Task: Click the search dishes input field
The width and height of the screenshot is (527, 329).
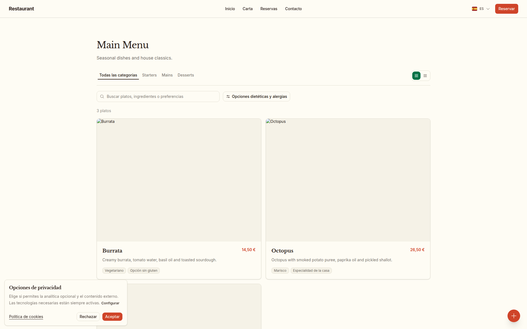Action: click(158, 97)
